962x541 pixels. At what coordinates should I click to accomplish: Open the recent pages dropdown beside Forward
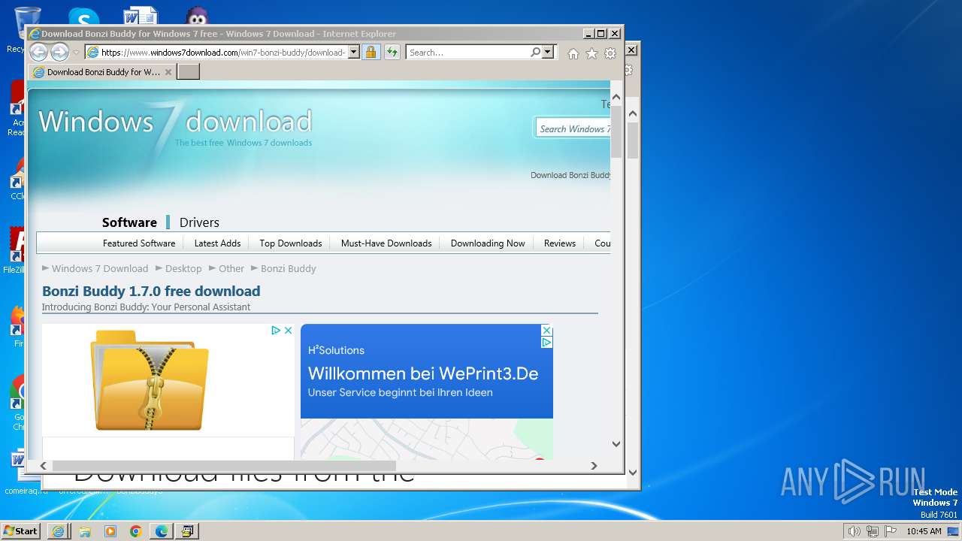pos(76,53)
